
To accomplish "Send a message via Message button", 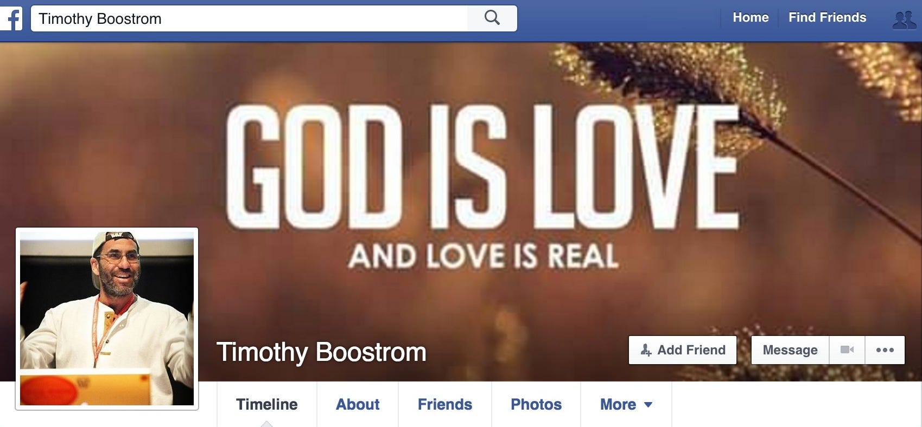I will 790,350.
